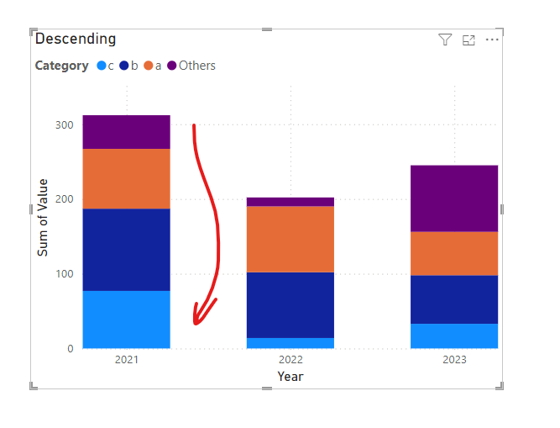The height and width of the screenshot is (428, 560).
Task: Select purple Others segment of 2022 bar
Action: coord(290,202)
